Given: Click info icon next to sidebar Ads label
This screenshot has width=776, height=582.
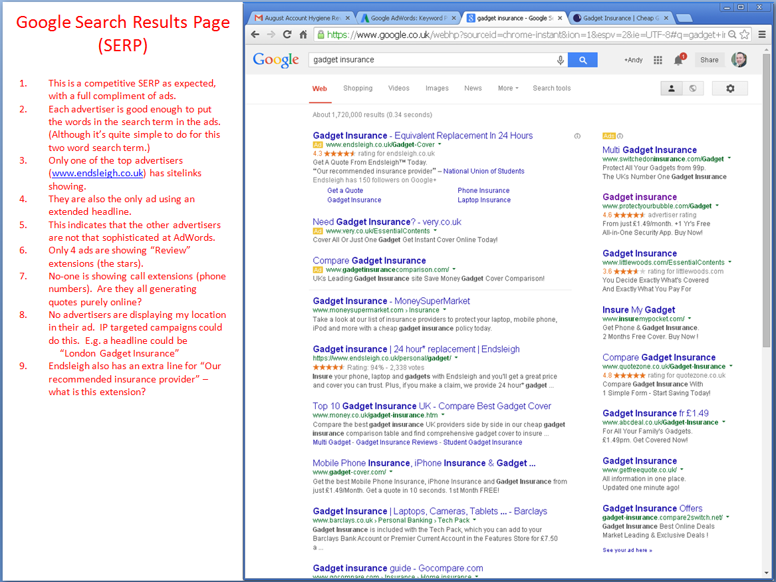Looking at the screenshot, I should point(620,136).
